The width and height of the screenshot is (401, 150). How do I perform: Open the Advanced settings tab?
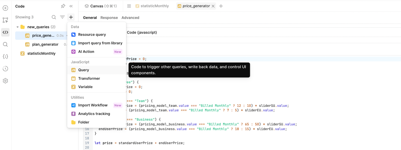tap(130, 18)
